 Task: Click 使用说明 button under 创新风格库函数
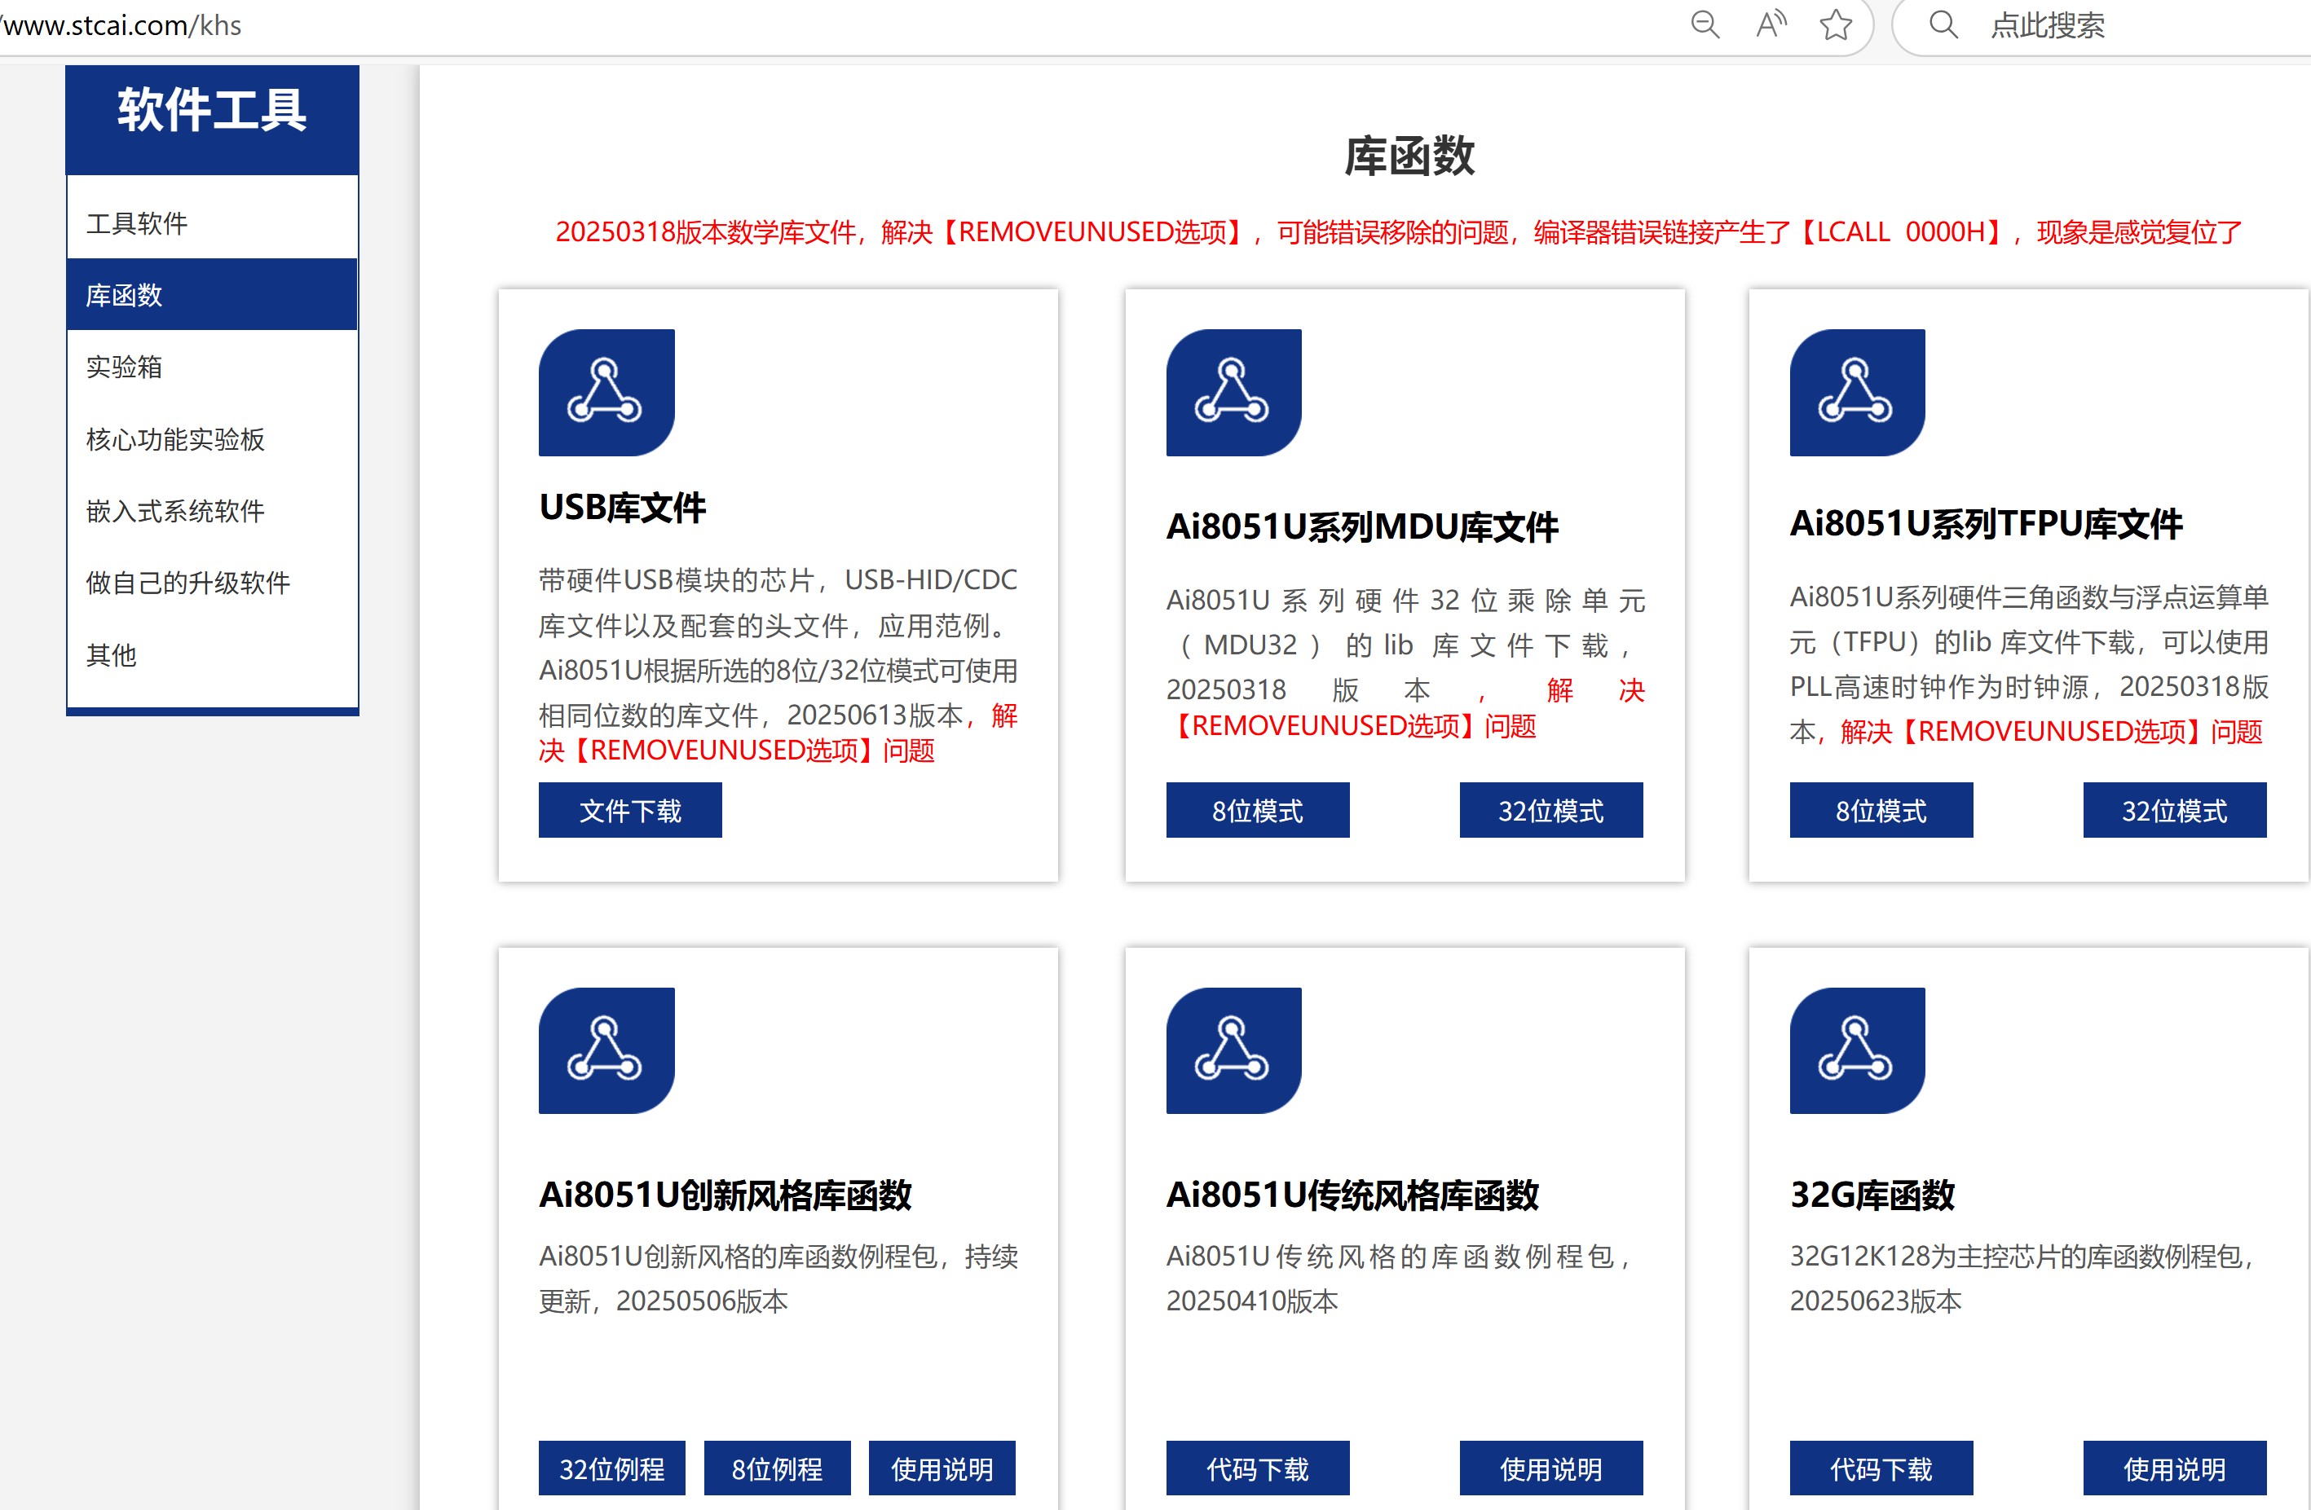point(942,1468)
